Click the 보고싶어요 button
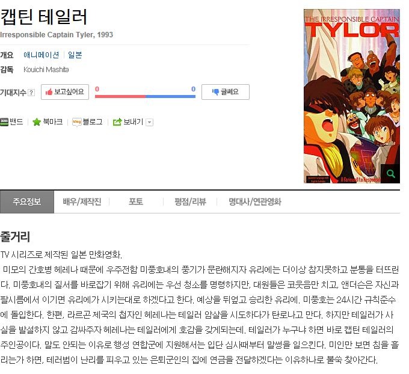The height and width of the screenshot is (374, 409). [65, 92]
